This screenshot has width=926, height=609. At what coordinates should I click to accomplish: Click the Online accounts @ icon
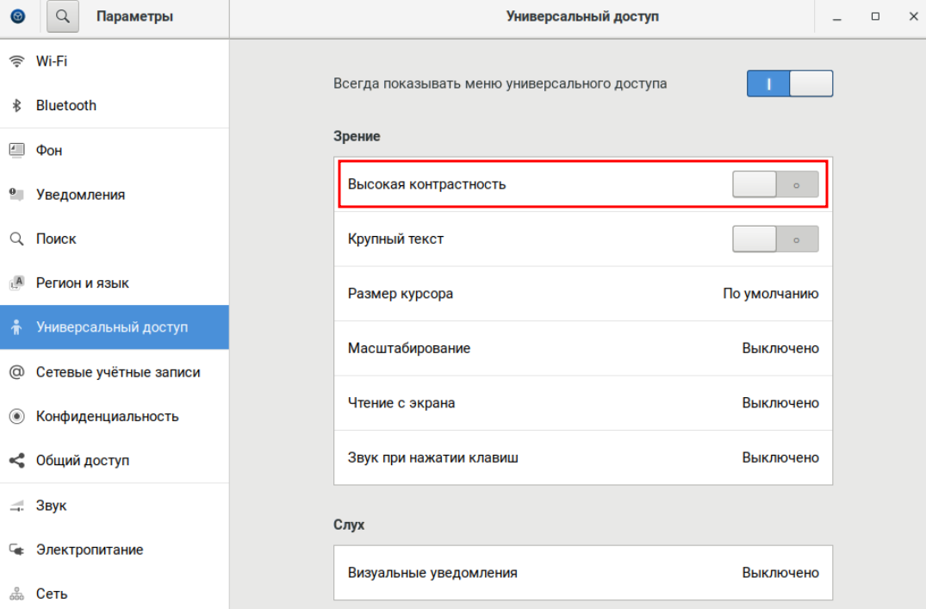click(x=16, y=372)
